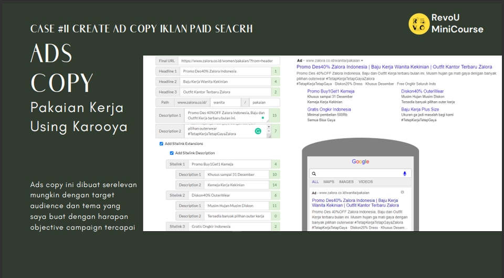
Task: Click the ad text Minimal pembelian 500Rb
Action: point(327,114)
